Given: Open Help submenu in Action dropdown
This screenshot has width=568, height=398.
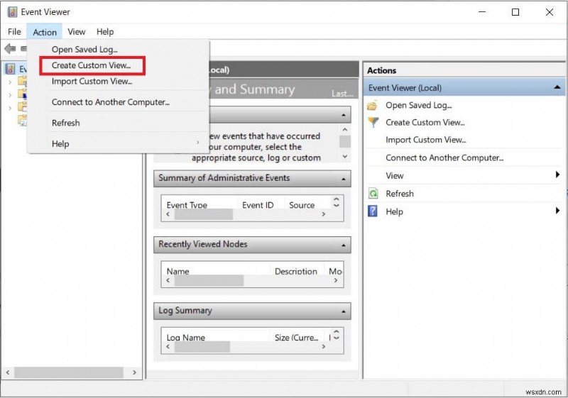Looking at the screenshot, I should click(119, 143).
